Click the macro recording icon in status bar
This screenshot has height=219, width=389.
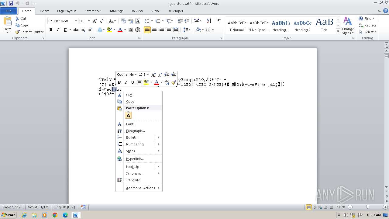pyautogui.click(x=83, y=207)
